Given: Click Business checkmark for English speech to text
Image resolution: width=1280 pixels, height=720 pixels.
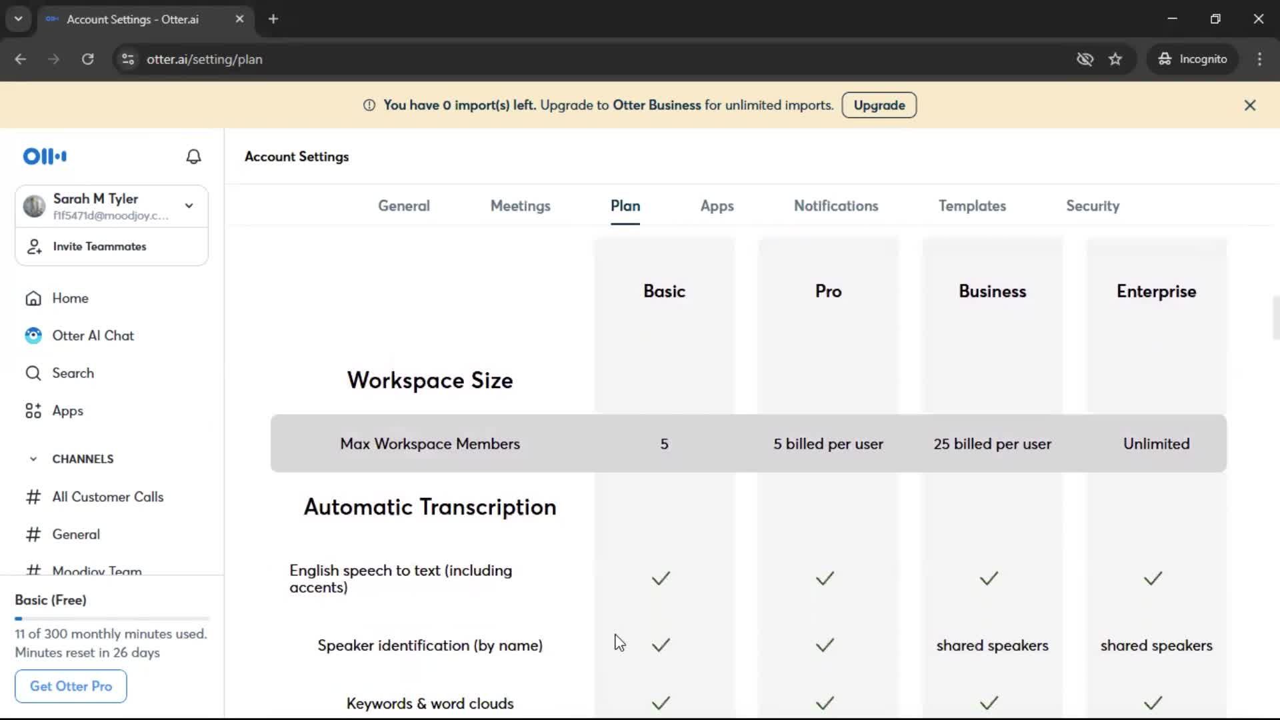Looking at the screenshot, I should pyautogui.click(x=989, y=579).
